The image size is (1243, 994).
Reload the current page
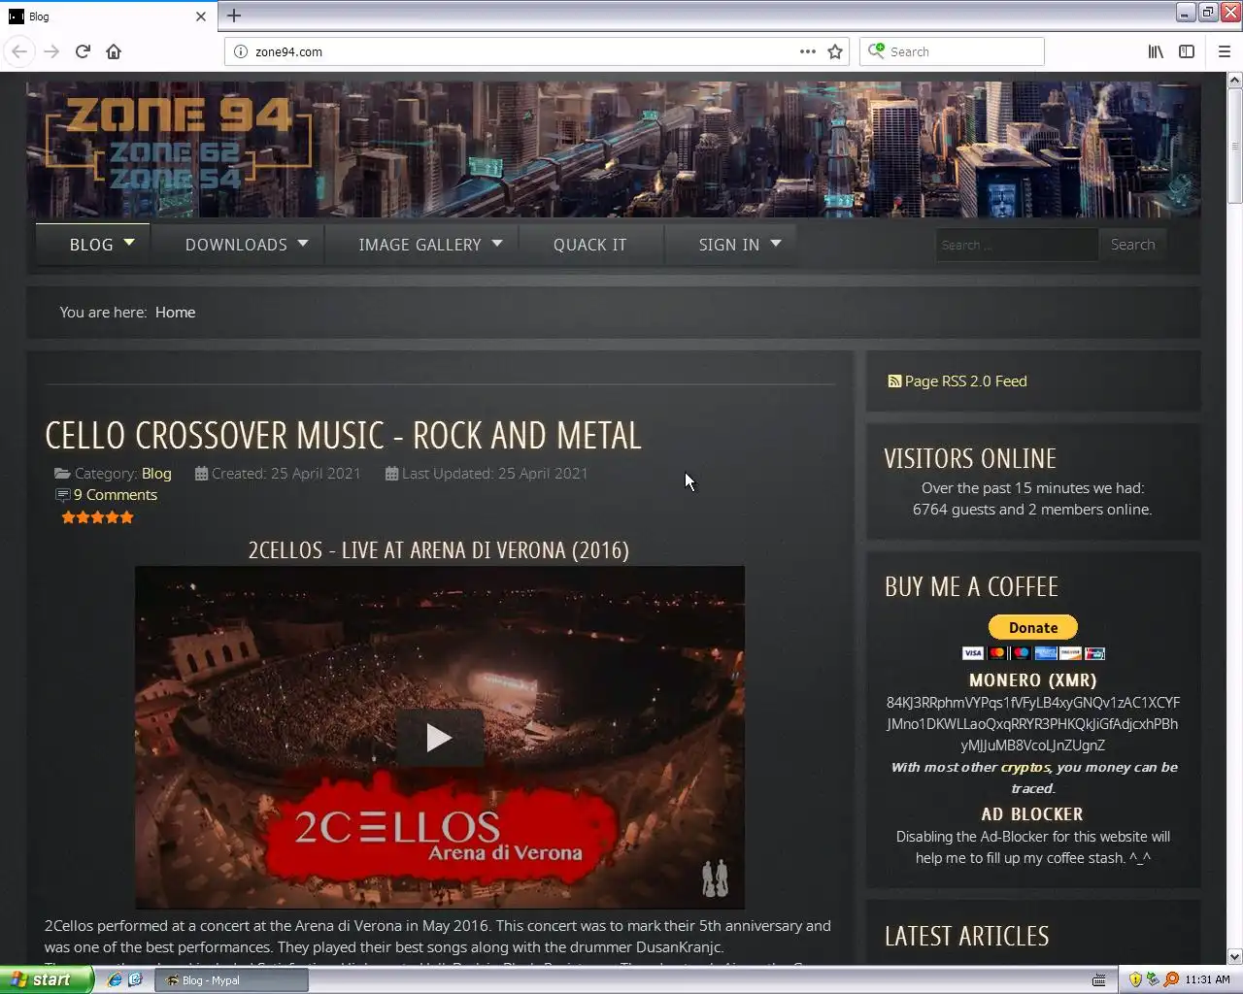83,51
